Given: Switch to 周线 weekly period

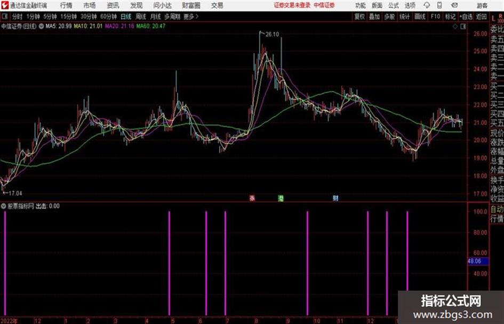Looking at the screenshot, I should [x=141, y=16].
